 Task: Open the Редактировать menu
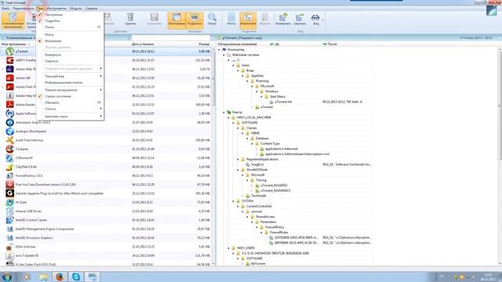click(x=24, y=9)
